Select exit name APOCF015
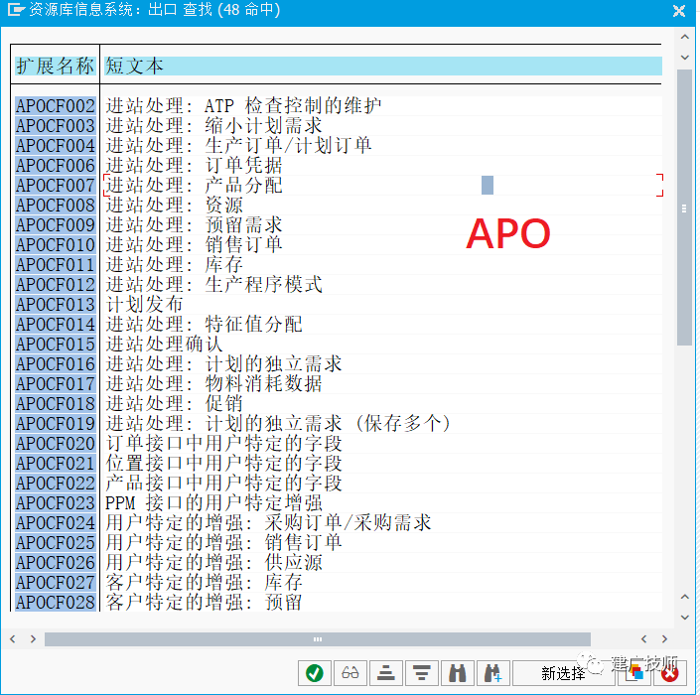This screenshot has height=695, width=700. click(56, 345)
